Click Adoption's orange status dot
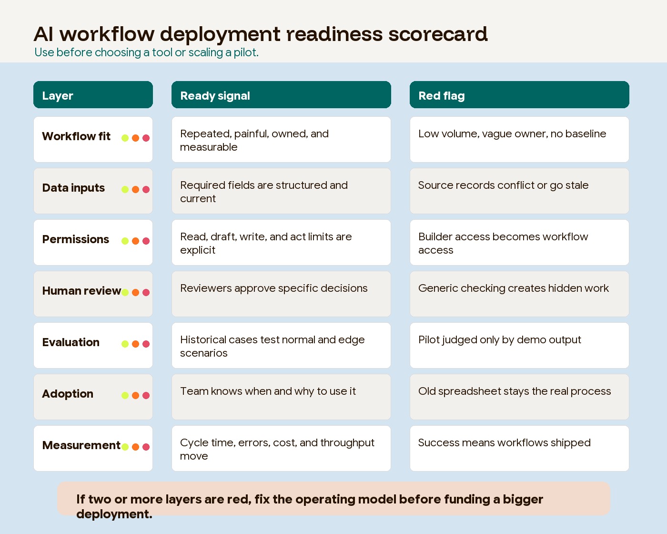Viewport: 667px width, 534px height. (135, 395)
